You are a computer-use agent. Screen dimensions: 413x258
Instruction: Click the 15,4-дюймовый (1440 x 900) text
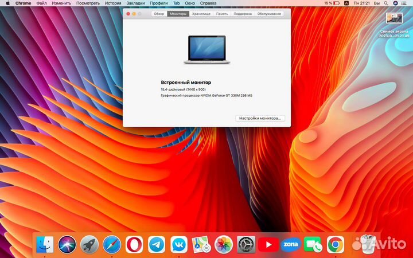click(184, 89)
